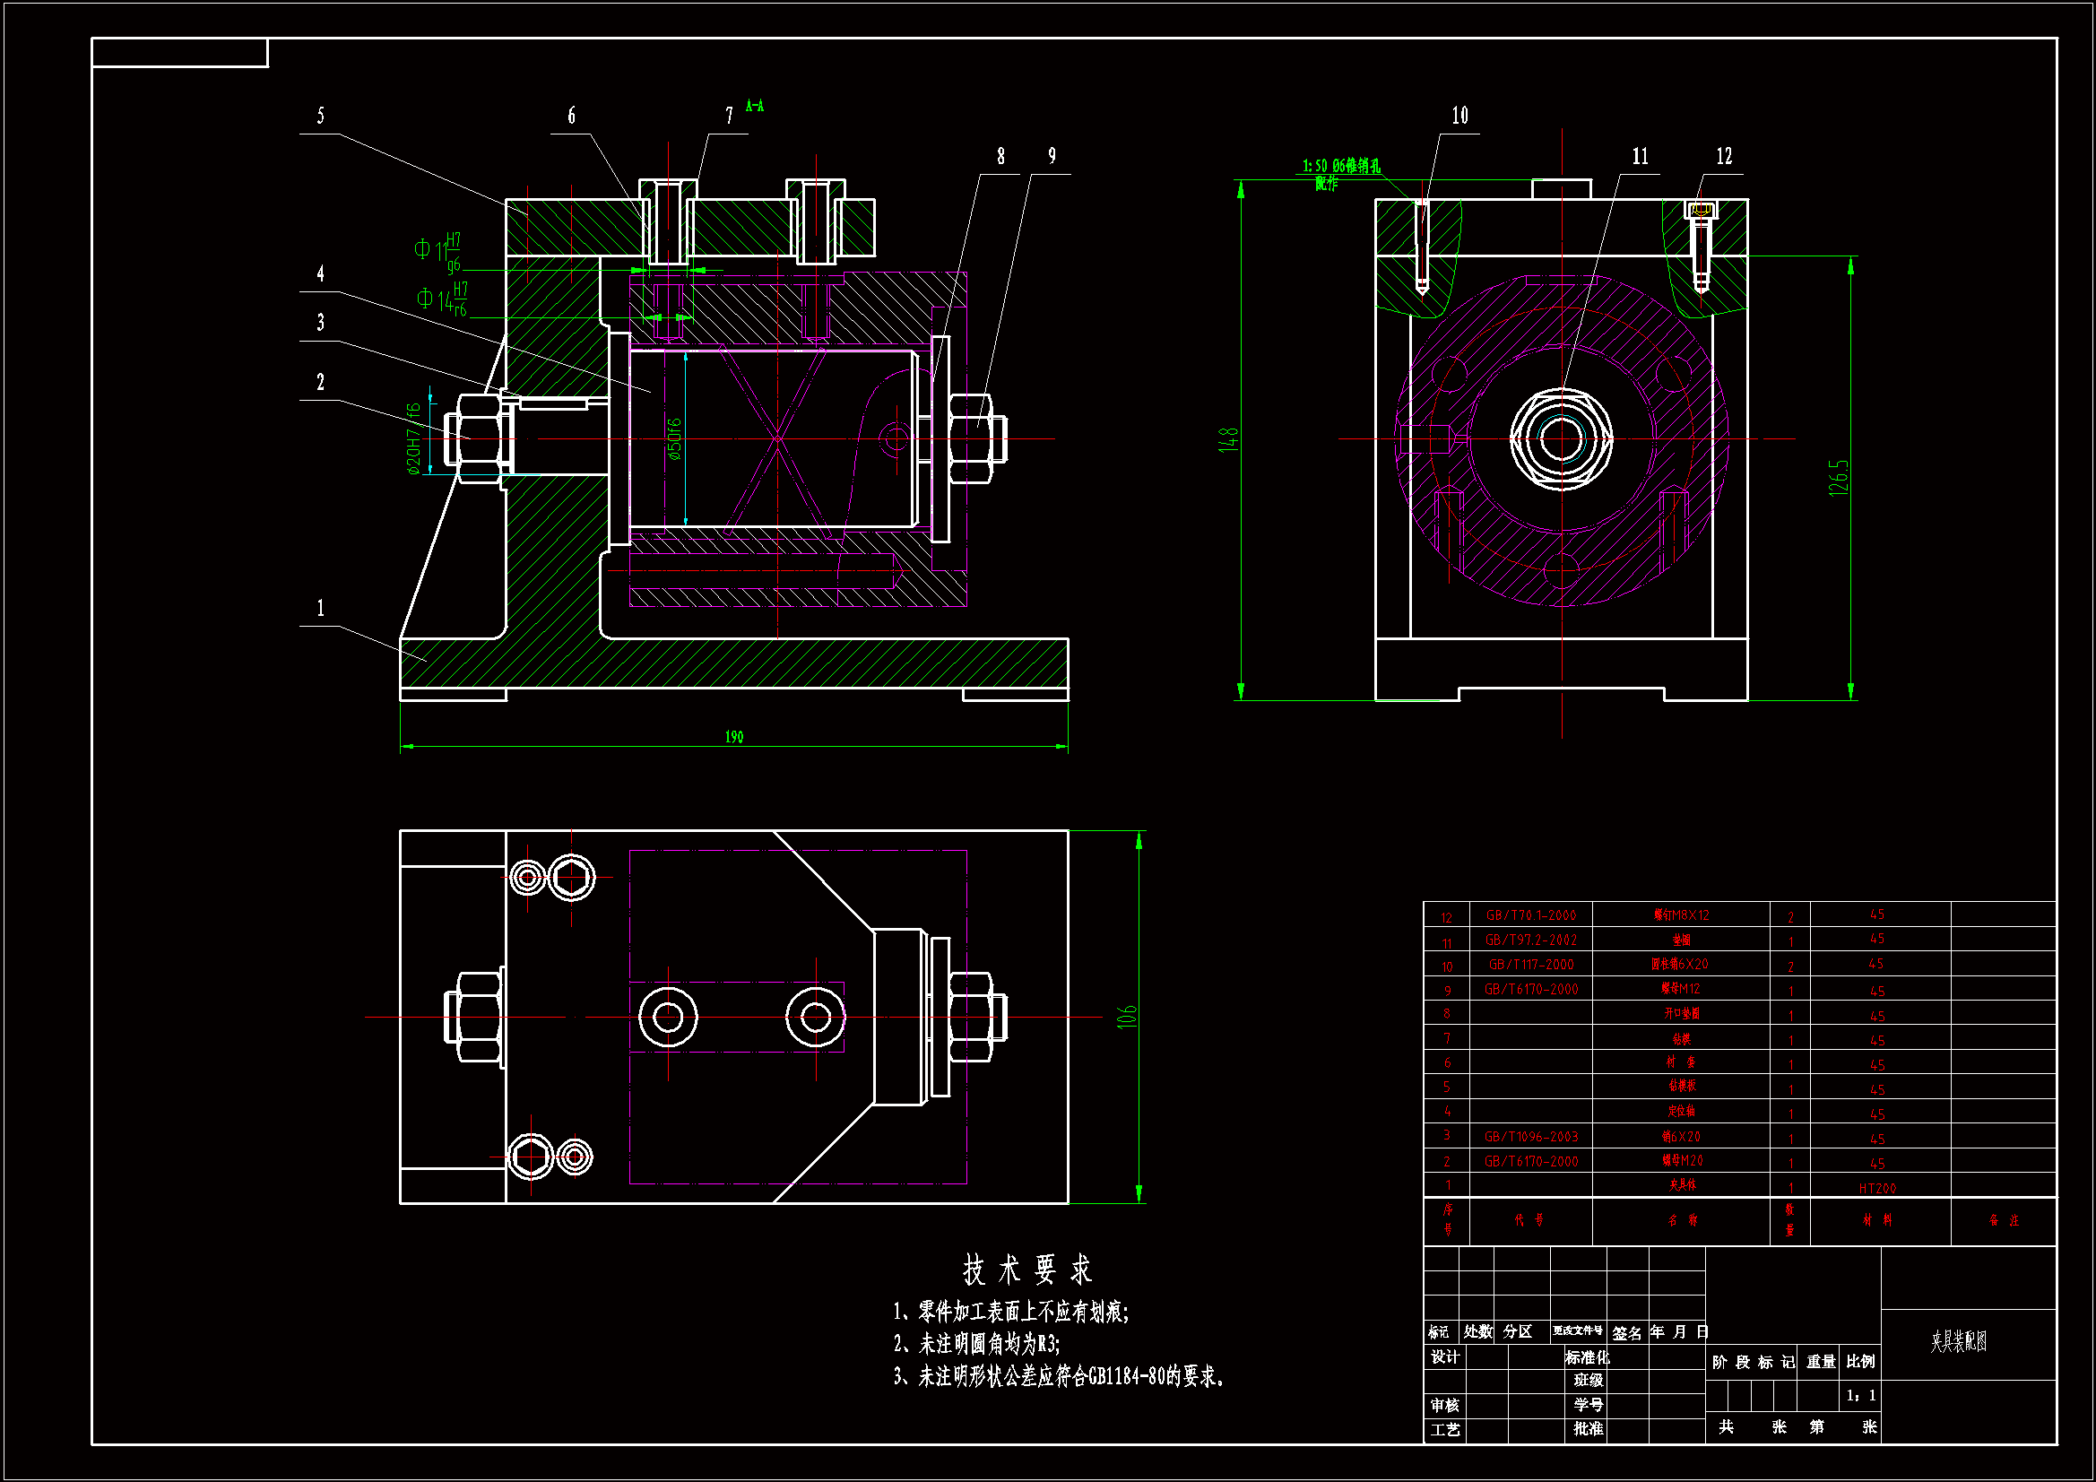This screenshot has width=2096, height=1482.
Task: Select part callout number 12
Action: [x=1724, y=156]
